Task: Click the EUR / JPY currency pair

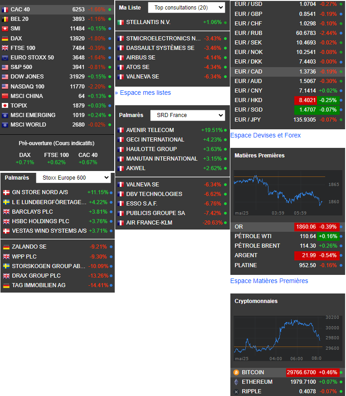Action: 248,120
